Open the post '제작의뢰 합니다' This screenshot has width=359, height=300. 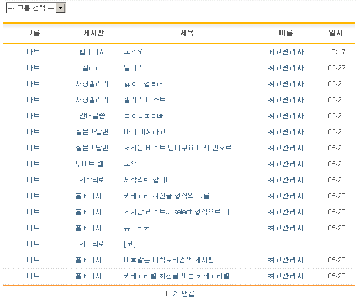point(148,180)
